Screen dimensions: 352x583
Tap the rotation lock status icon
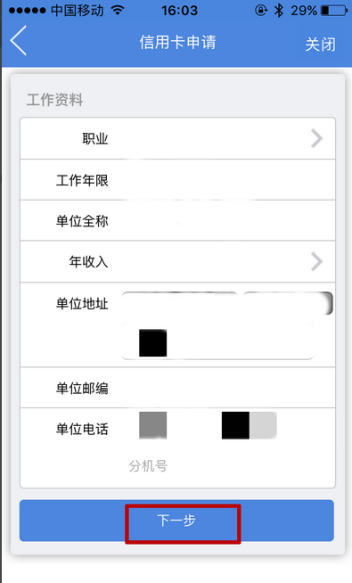click(x=261, y=11)
